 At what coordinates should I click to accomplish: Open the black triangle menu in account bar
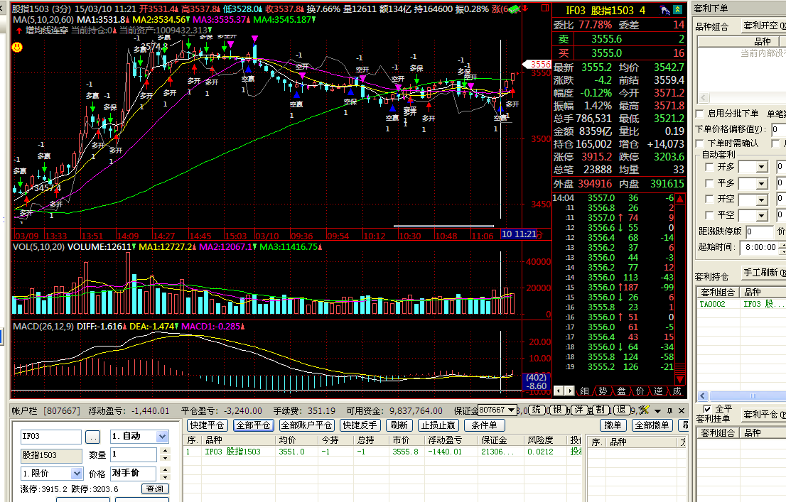click(657, 411)
